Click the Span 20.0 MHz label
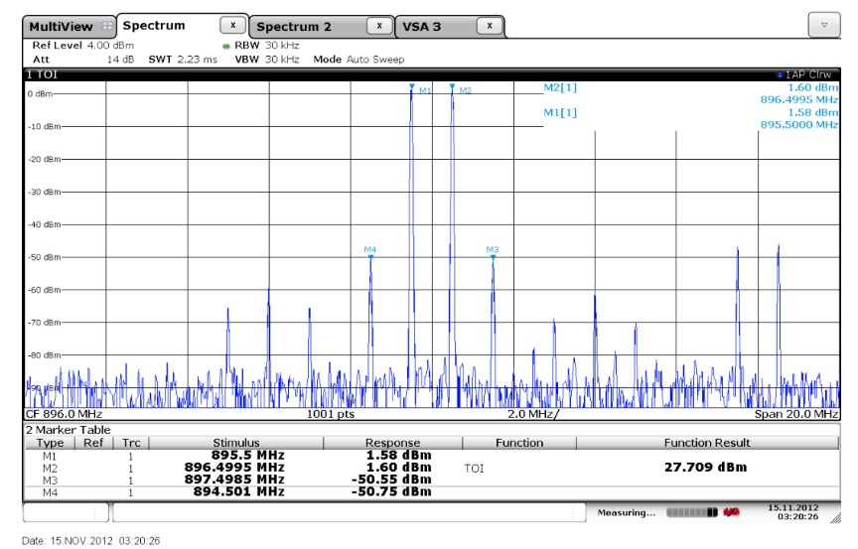The height and width of the screenshot is (549, 858). tap(796, 414)
